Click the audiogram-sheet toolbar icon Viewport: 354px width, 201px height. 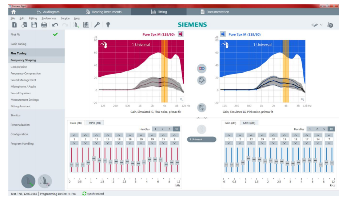click(86, 25)
